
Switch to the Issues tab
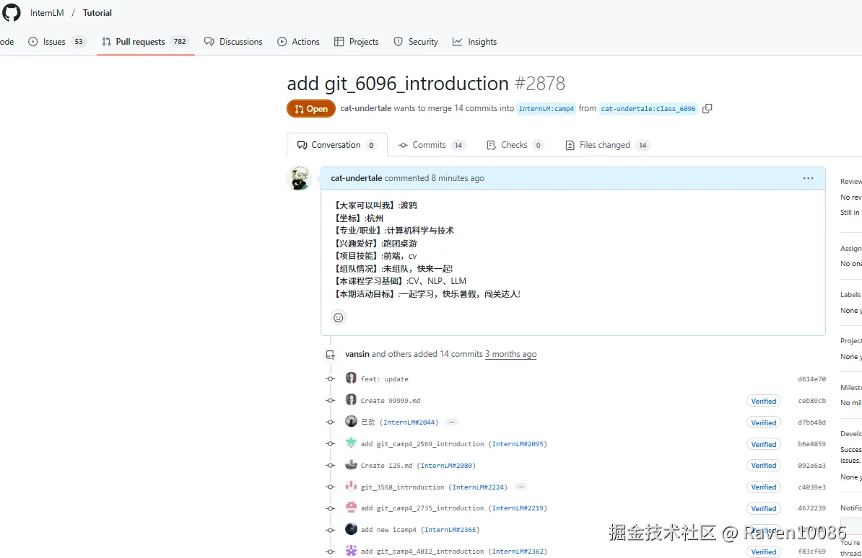(x=57, y=42)
